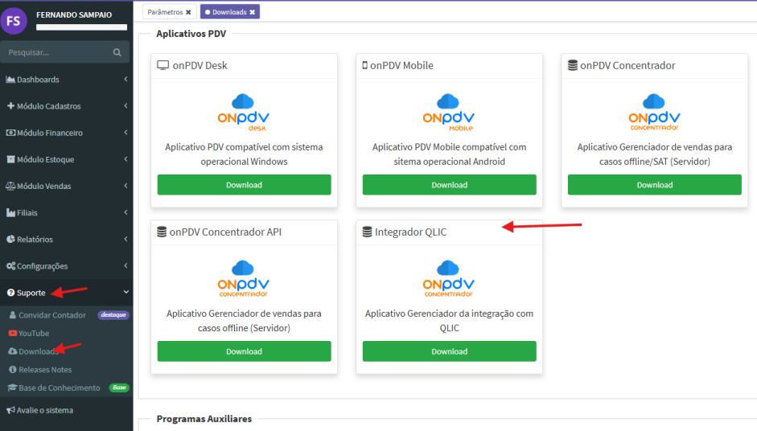
Task: Click the onPDV Concentrador card title
Action: point(627,65)
